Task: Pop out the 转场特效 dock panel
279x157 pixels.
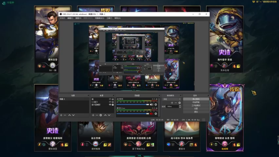Action: [x=180, y=96]
